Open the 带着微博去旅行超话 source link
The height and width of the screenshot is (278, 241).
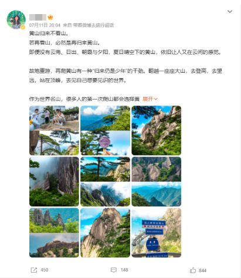(x=93, y=25)
